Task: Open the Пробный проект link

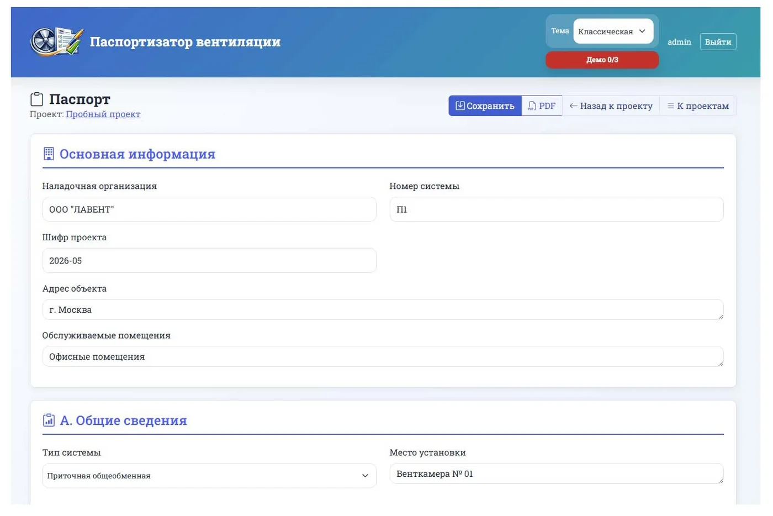Action: (103, 114)
